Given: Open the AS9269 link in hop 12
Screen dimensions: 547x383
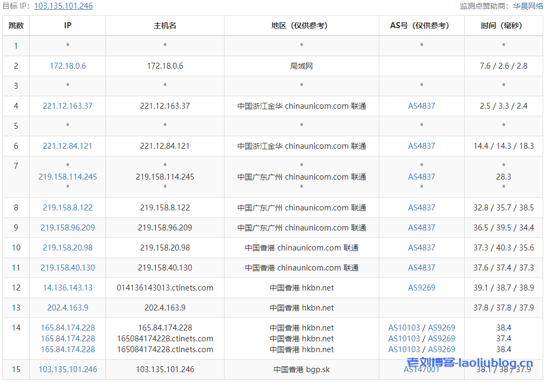Looking at the screenshot, I should coord(421,288).
